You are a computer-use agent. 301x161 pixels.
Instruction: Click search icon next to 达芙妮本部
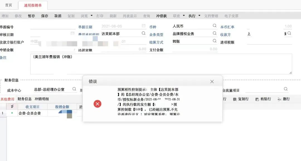144,33
